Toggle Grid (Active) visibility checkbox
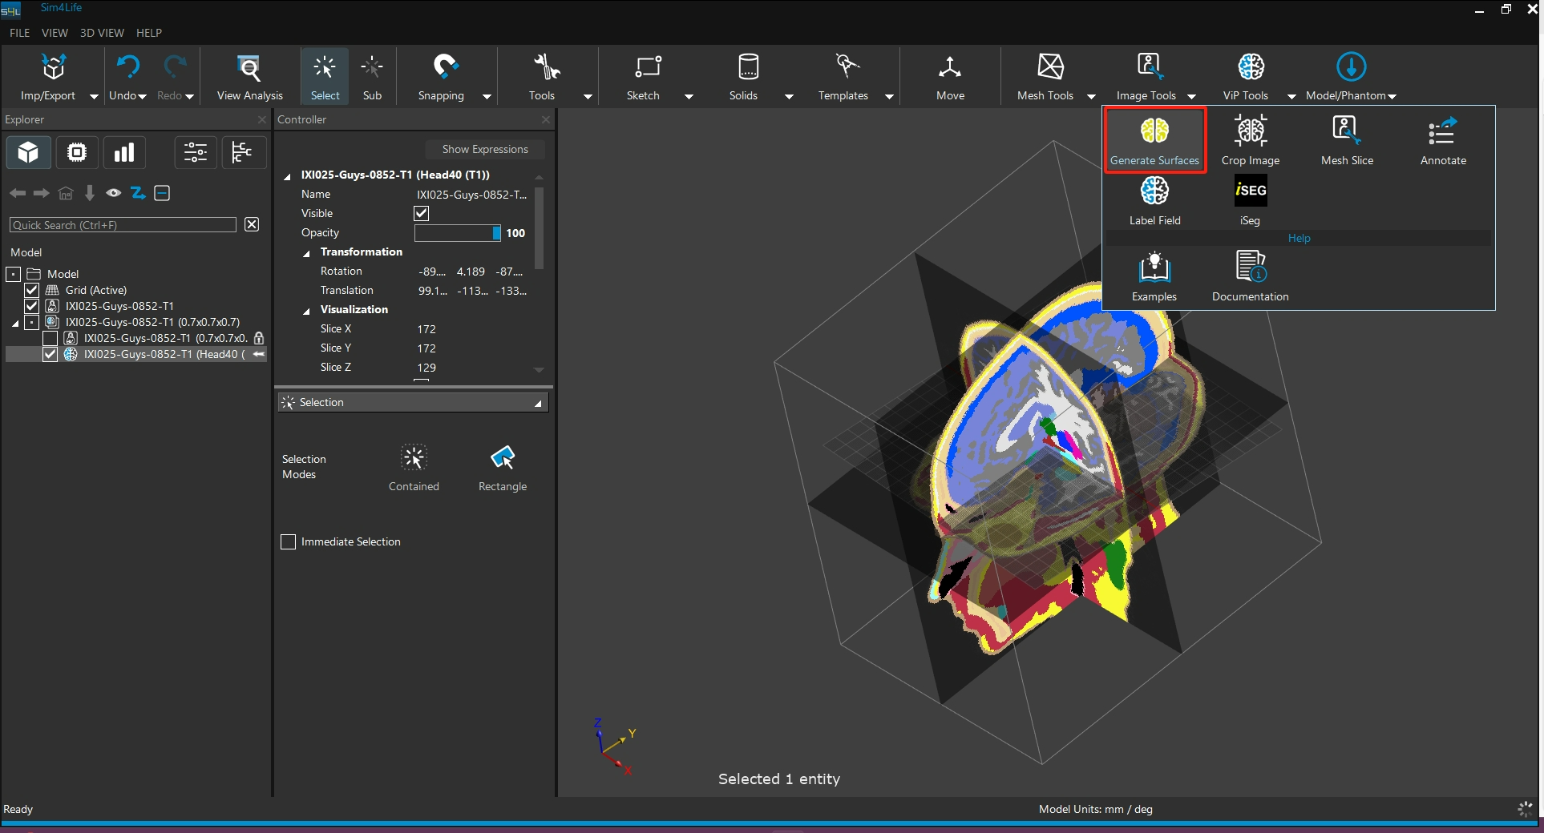Image resolution: width=1544 pixels, height=833 pixels. [32, 290]
